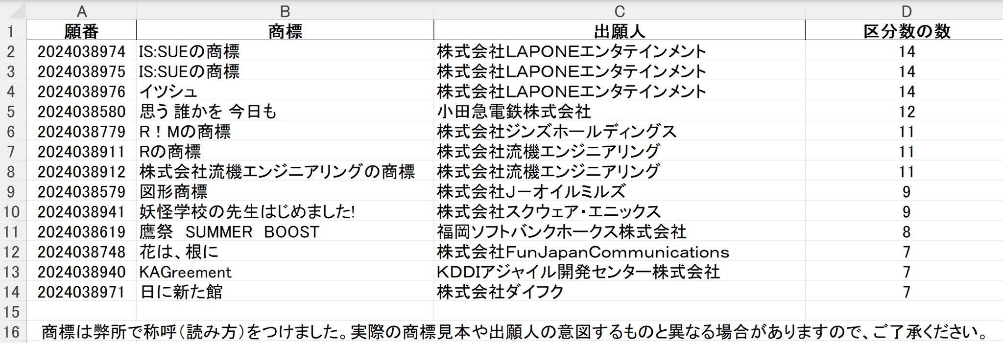Viewport: 1003px width, 343px height.
Task: Click the disclaimer note in row 16
Action: coord(514,332)
